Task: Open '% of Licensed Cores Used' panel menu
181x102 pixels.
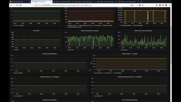Action: coord(130,100)
